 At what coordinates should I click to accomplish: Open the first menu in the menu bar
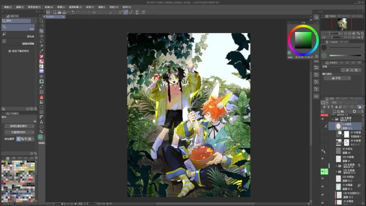pos(7,7)
